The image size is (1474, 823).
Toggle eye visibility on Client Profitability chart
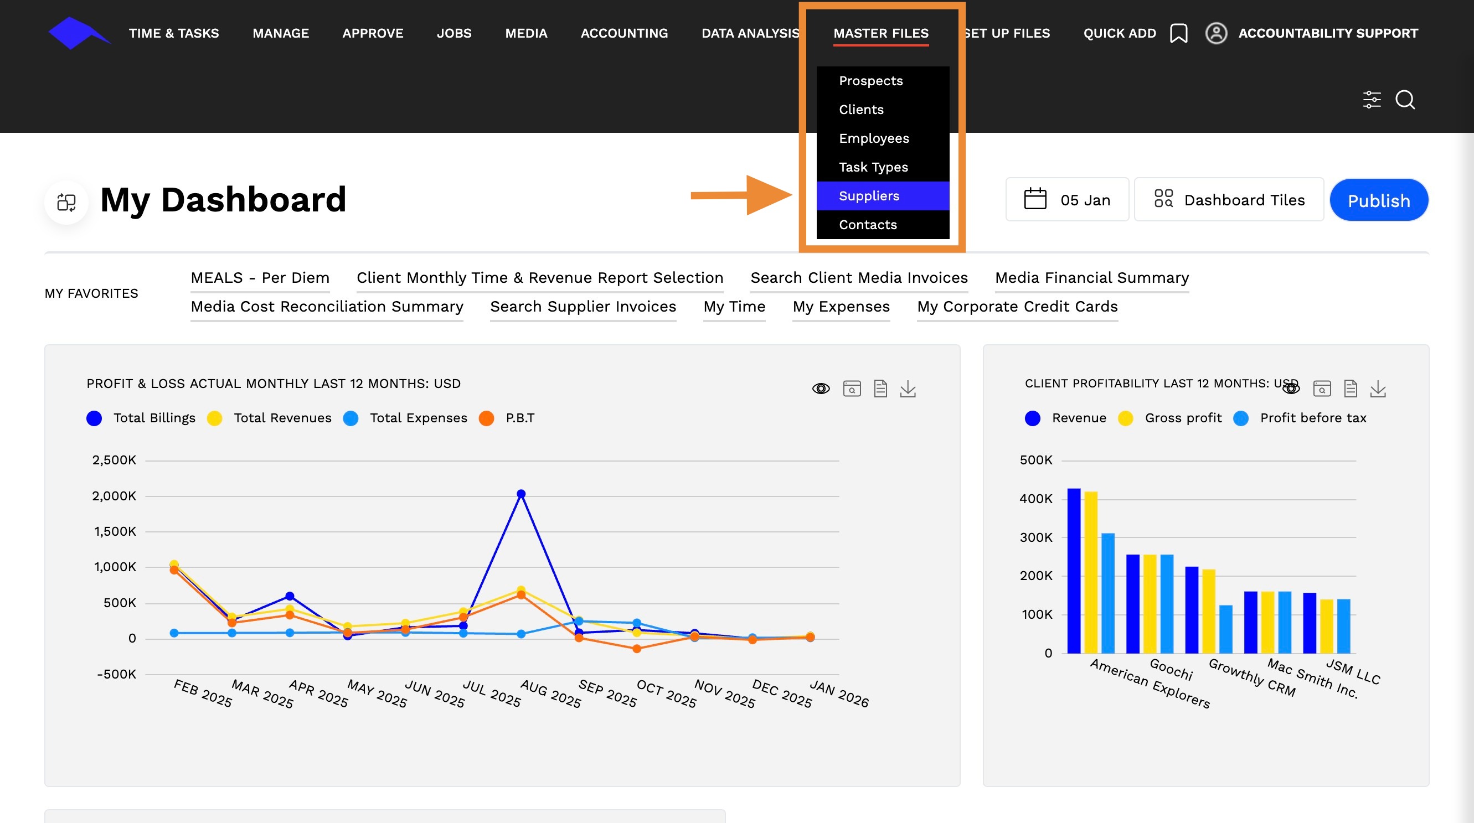coord(1291,389)
